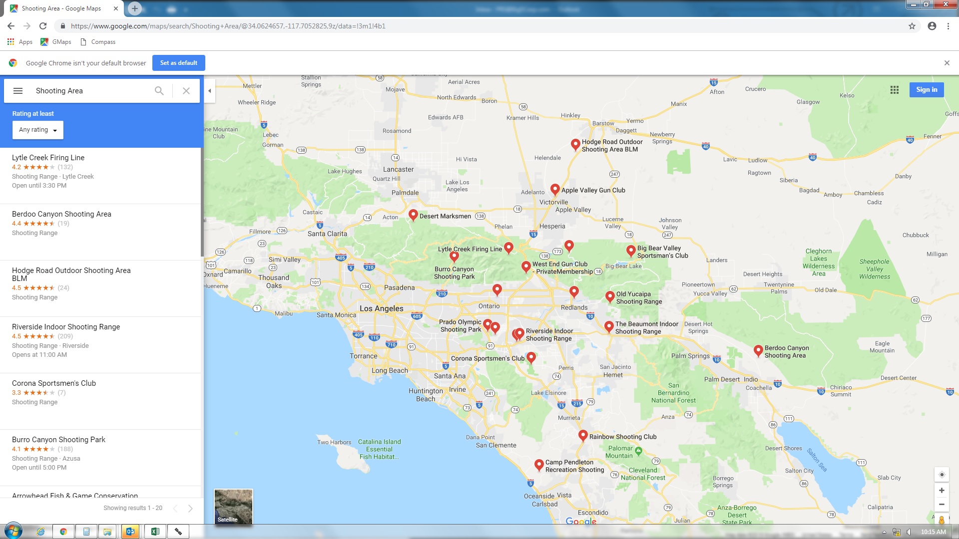
Task: Bookmark this page with star icon
Action: [912, 26]
